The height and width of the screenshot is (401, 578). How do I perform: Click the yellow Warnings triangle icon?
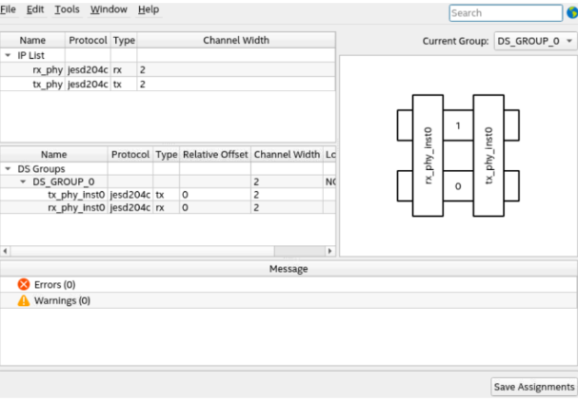(x=24, y=300)
